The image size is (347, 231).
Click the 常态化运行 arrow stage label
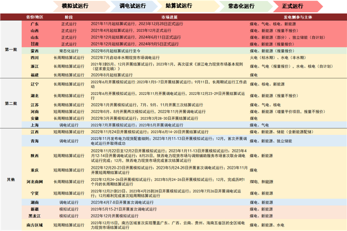[x=241, y=6]
